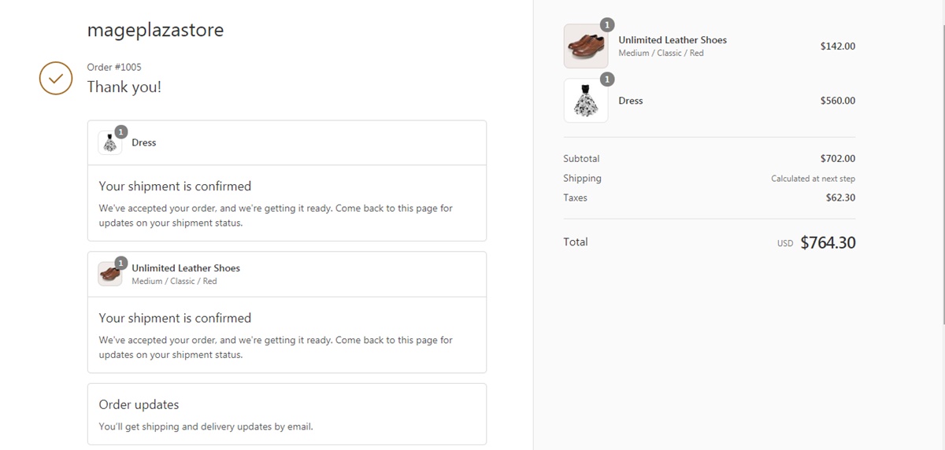Click the Dress image in order summary

pos(585,101)
